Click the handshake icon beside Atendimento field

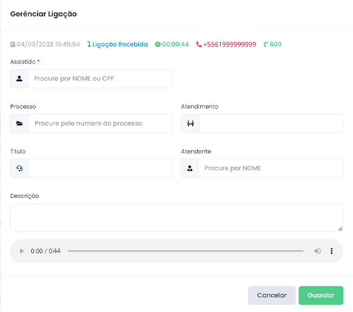(x=190, y=124)
